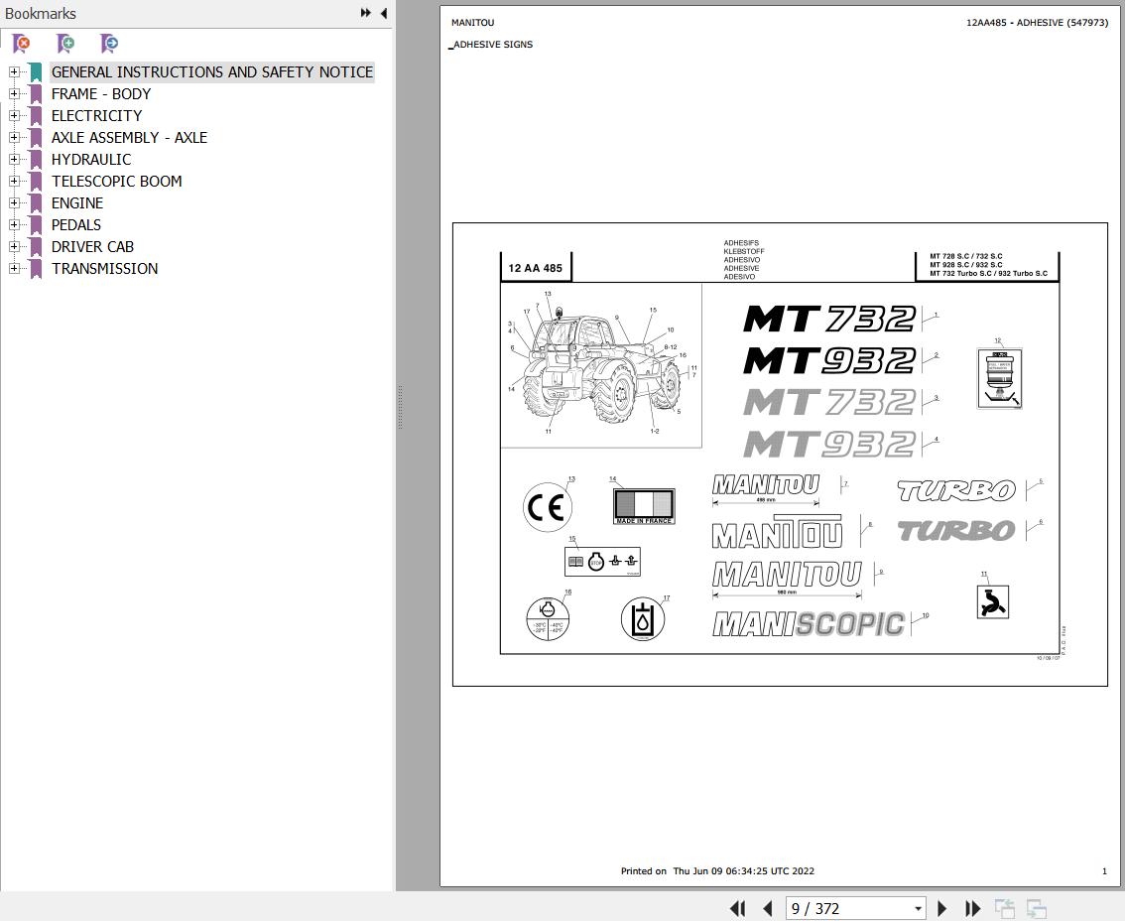Viewport: 1125px width, 921px height.
Task: Click the MANISCOPIC logo decal in diagram
Action: [x=809, y=624]
